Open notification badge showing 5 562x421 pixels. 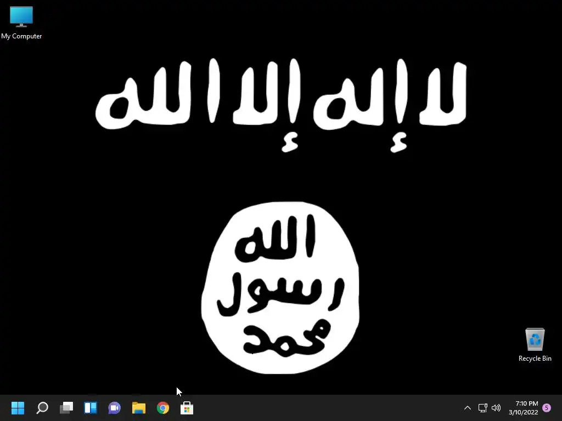point(547,408)
